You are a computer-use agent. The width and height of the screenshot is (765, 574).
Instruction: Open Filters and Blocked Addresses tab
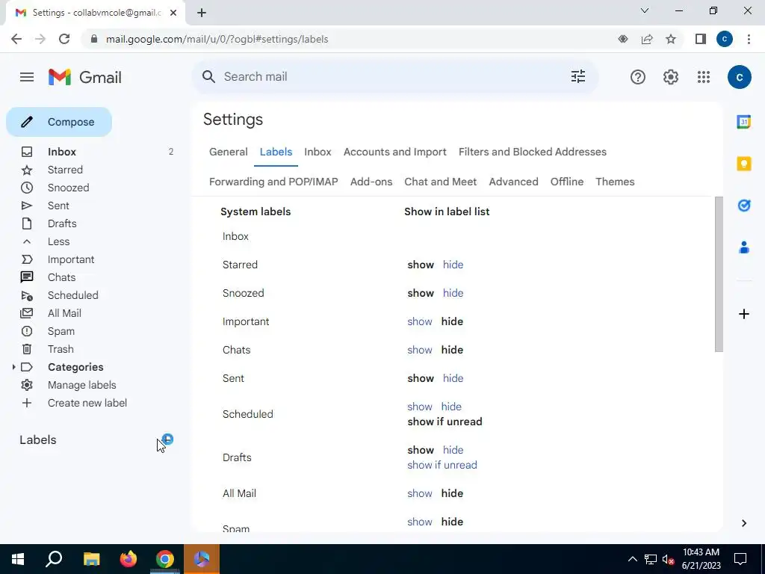pyautogui.click(x=532, y=152)
